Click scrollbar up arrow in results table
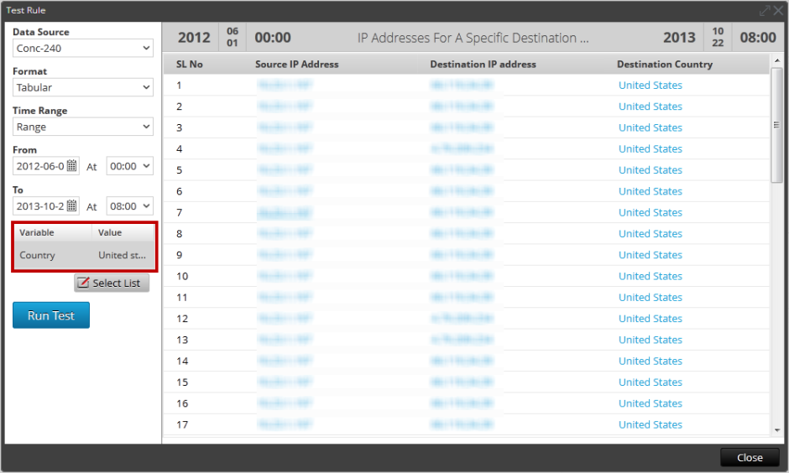The height and width of the screenshot is (473, 789). [777, 60]
